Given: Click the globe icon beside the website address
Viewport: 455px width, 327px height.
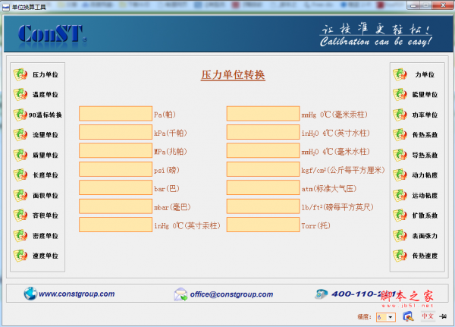Looking at the screenshot, I should pos(30,294).
